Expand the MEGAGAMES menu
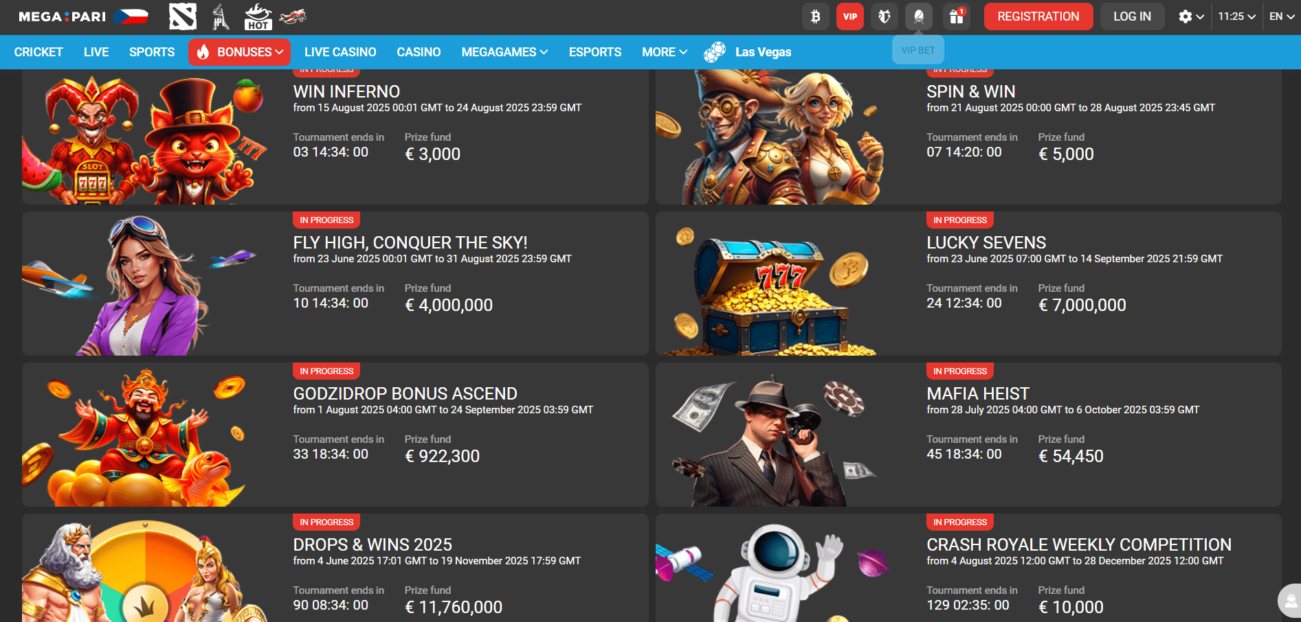This screenshot has height=622, width=1301. 504,52
